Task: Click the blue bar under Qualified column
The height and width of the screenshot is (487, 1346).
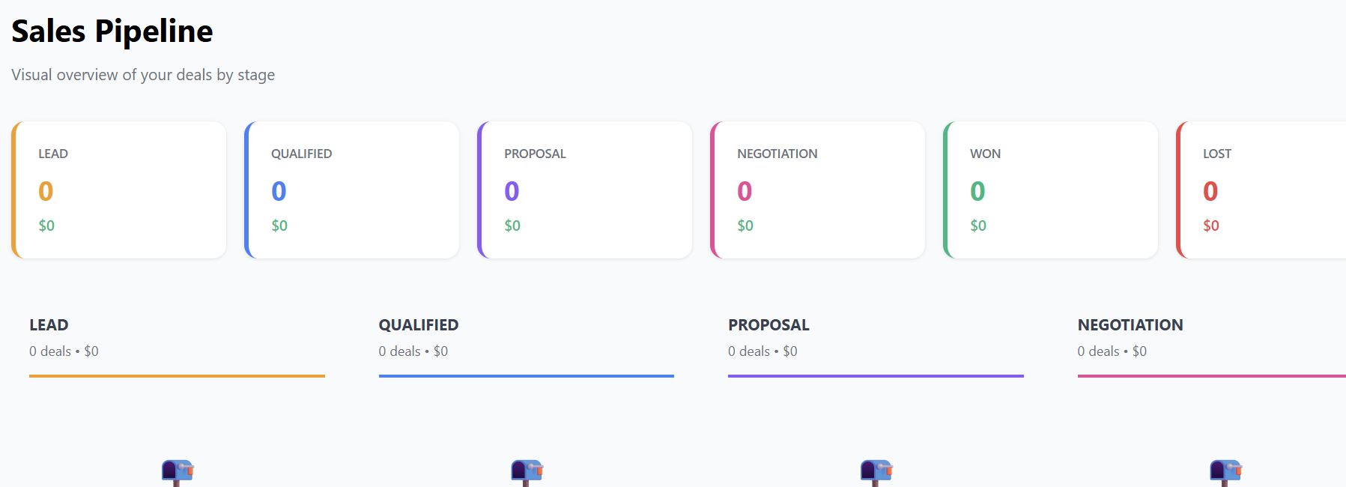Action: pos(527,376)
